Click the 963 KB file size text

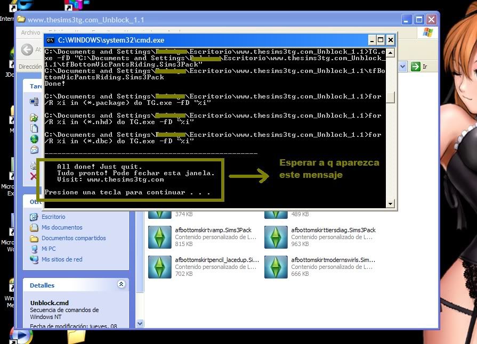coord(300,244)
